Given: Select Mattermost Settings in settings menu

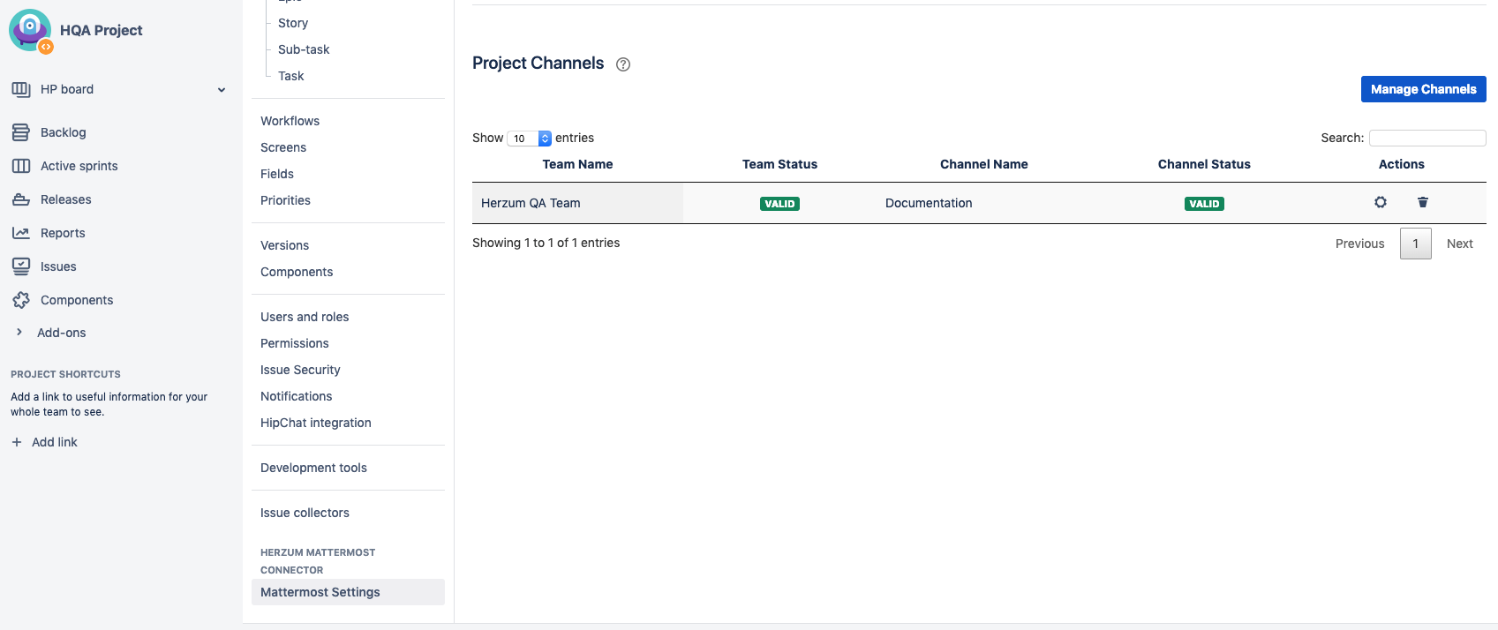Looking at the screenshot, I should coord(320,592).
